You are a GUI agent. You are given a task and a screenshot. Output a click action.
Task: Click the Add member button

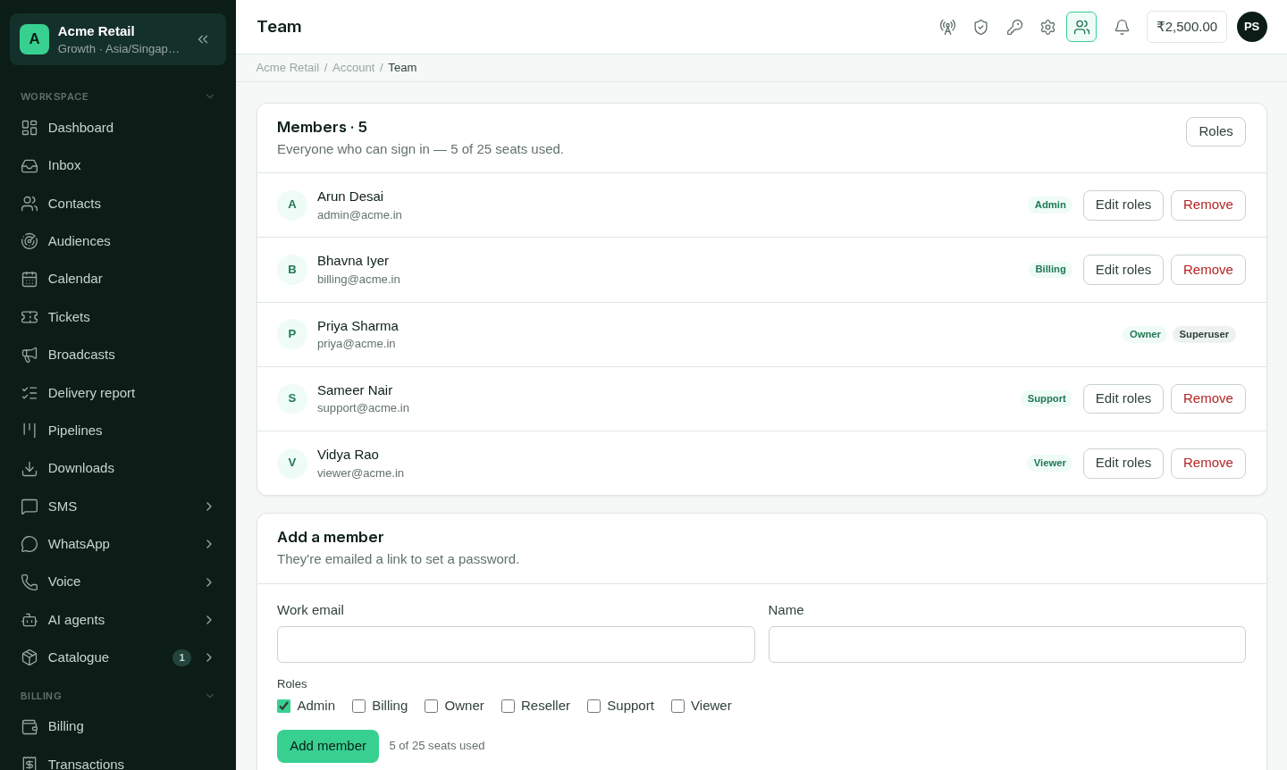click(x=328, y=746)
